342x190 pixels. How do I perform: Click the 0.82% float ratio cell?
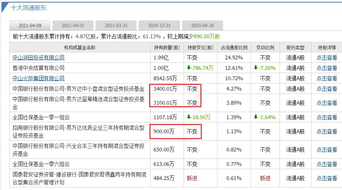point(234,150)
